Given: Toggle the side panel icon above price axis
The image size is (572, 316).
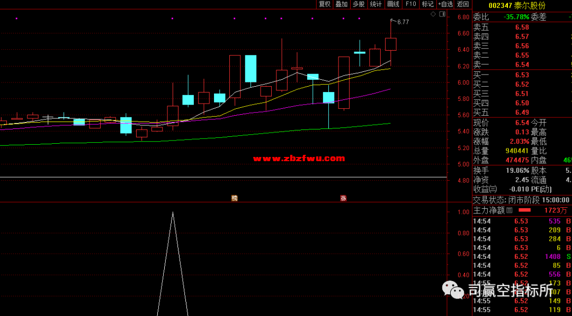Looking at the screenshot, I should [x=442, y=14].
